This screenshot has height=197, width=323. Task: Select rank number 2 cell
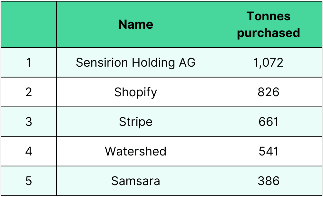pos(29,92)
